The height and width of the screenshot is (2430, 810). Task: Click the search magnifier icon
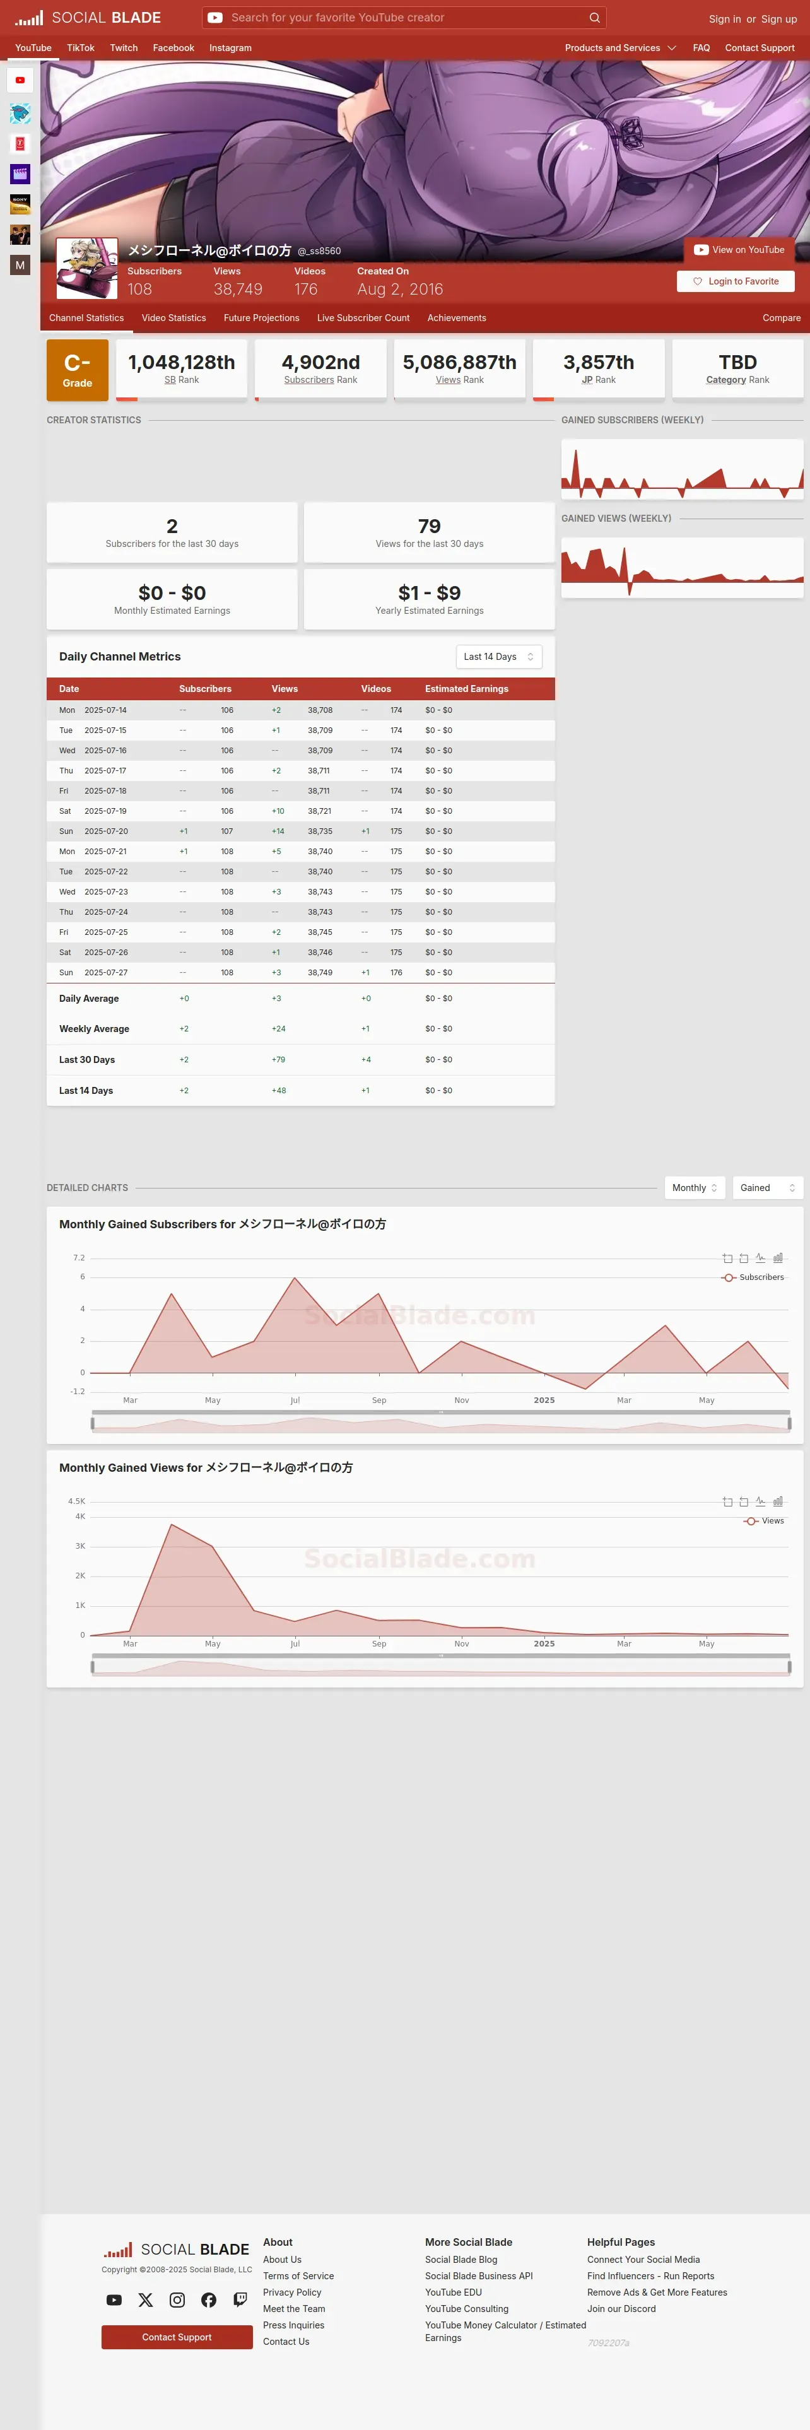coord(594,18)
